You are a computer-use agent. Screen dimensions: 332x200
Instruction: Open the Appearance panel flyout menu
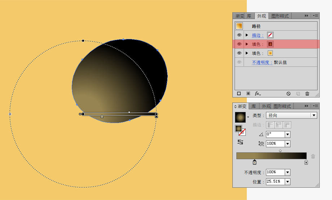click(x=315, y=16)
